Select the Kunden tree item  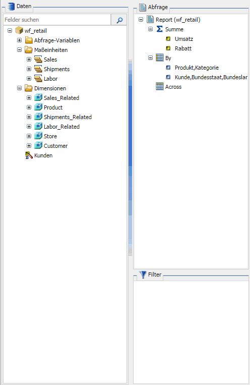39,155
